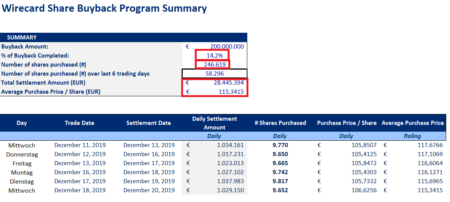Viewport: 450px width, 202px height.
Task: Select the Buyback Amount value 200.000.000
Action: pyautogui.click(x=227, y=47)
